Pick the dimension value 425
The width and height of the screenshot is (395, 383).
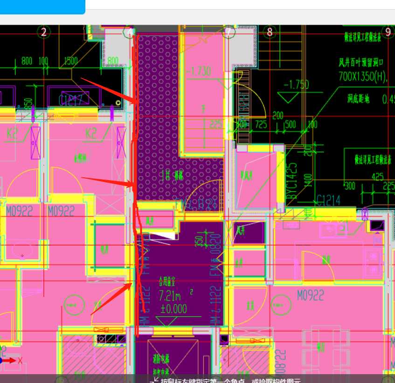378,177
